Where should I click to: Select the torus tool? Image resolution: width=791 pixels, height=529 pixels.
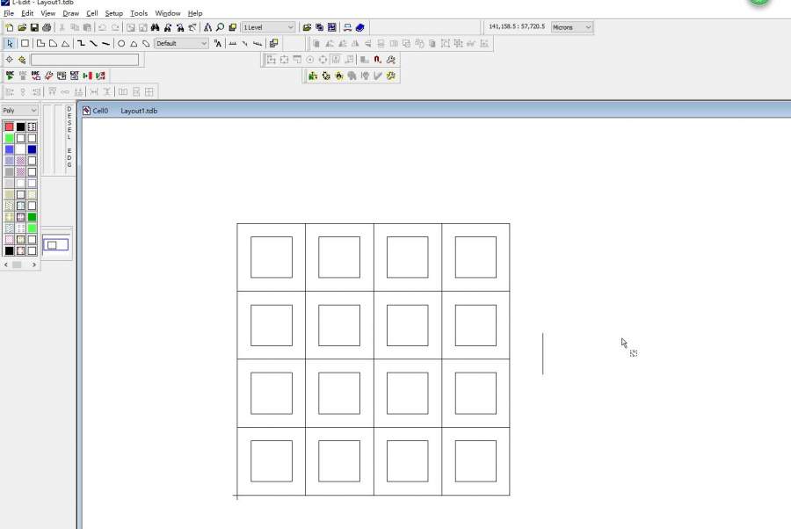146,43
